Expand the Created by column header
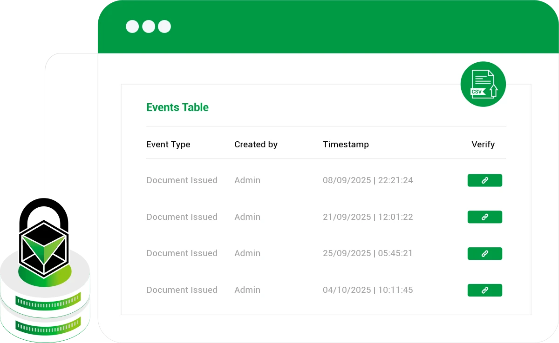This screenshot has width=559, height=343. (x=256, y=145)
